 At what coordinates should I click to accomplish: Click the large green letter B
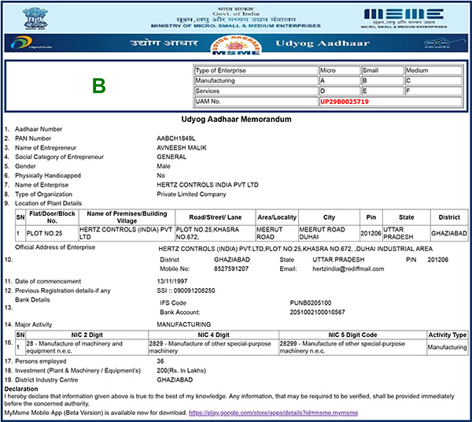99,86
